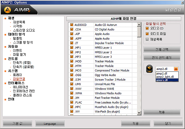The image size is (185, 129).
Task: Click the WAV speaker icon preview
Action: [149, 69]
